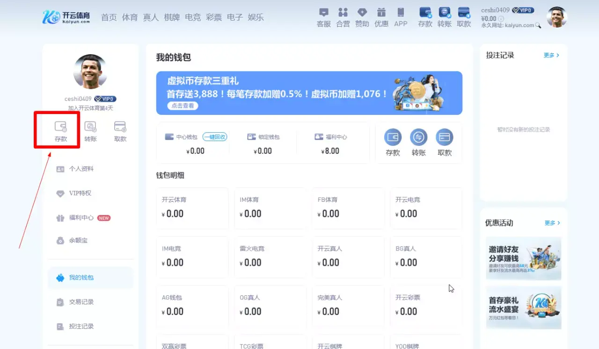Viewport: 599px width, 349px height.
Task: Click the outlined 转账 icon under profile avatar
Action: click(90, 127)
